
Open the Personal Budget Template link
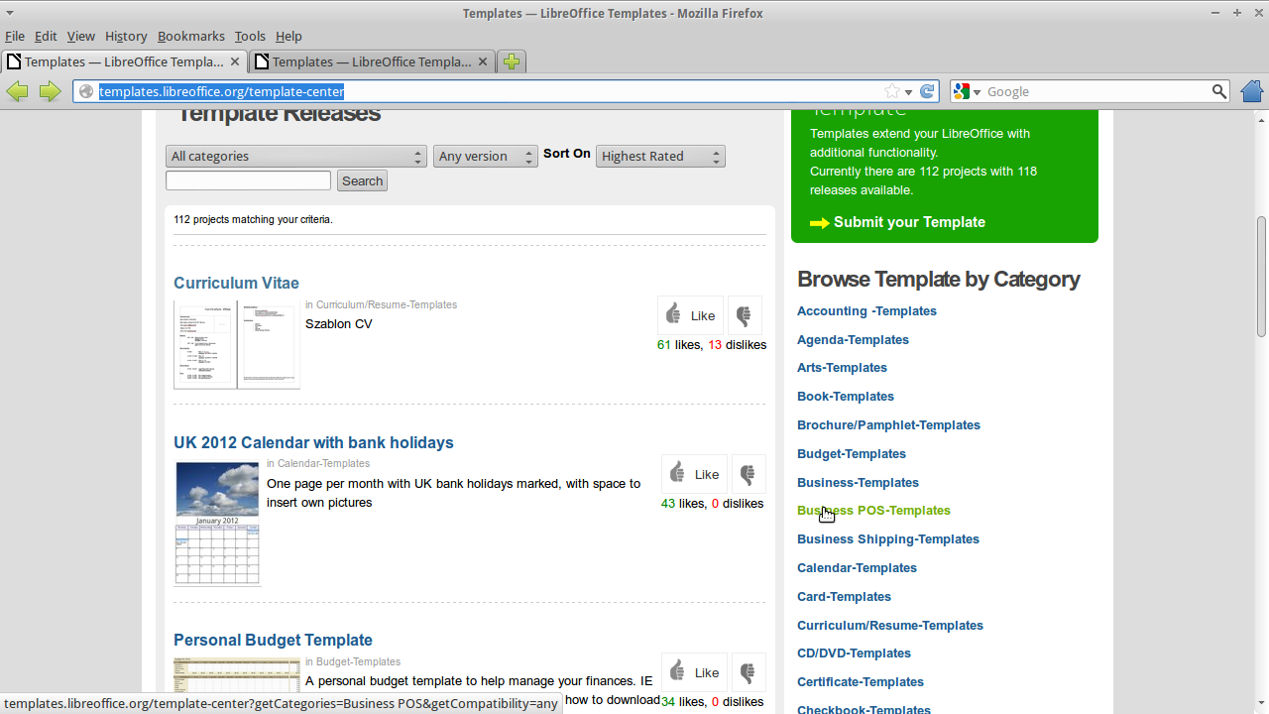pos(273,640)
